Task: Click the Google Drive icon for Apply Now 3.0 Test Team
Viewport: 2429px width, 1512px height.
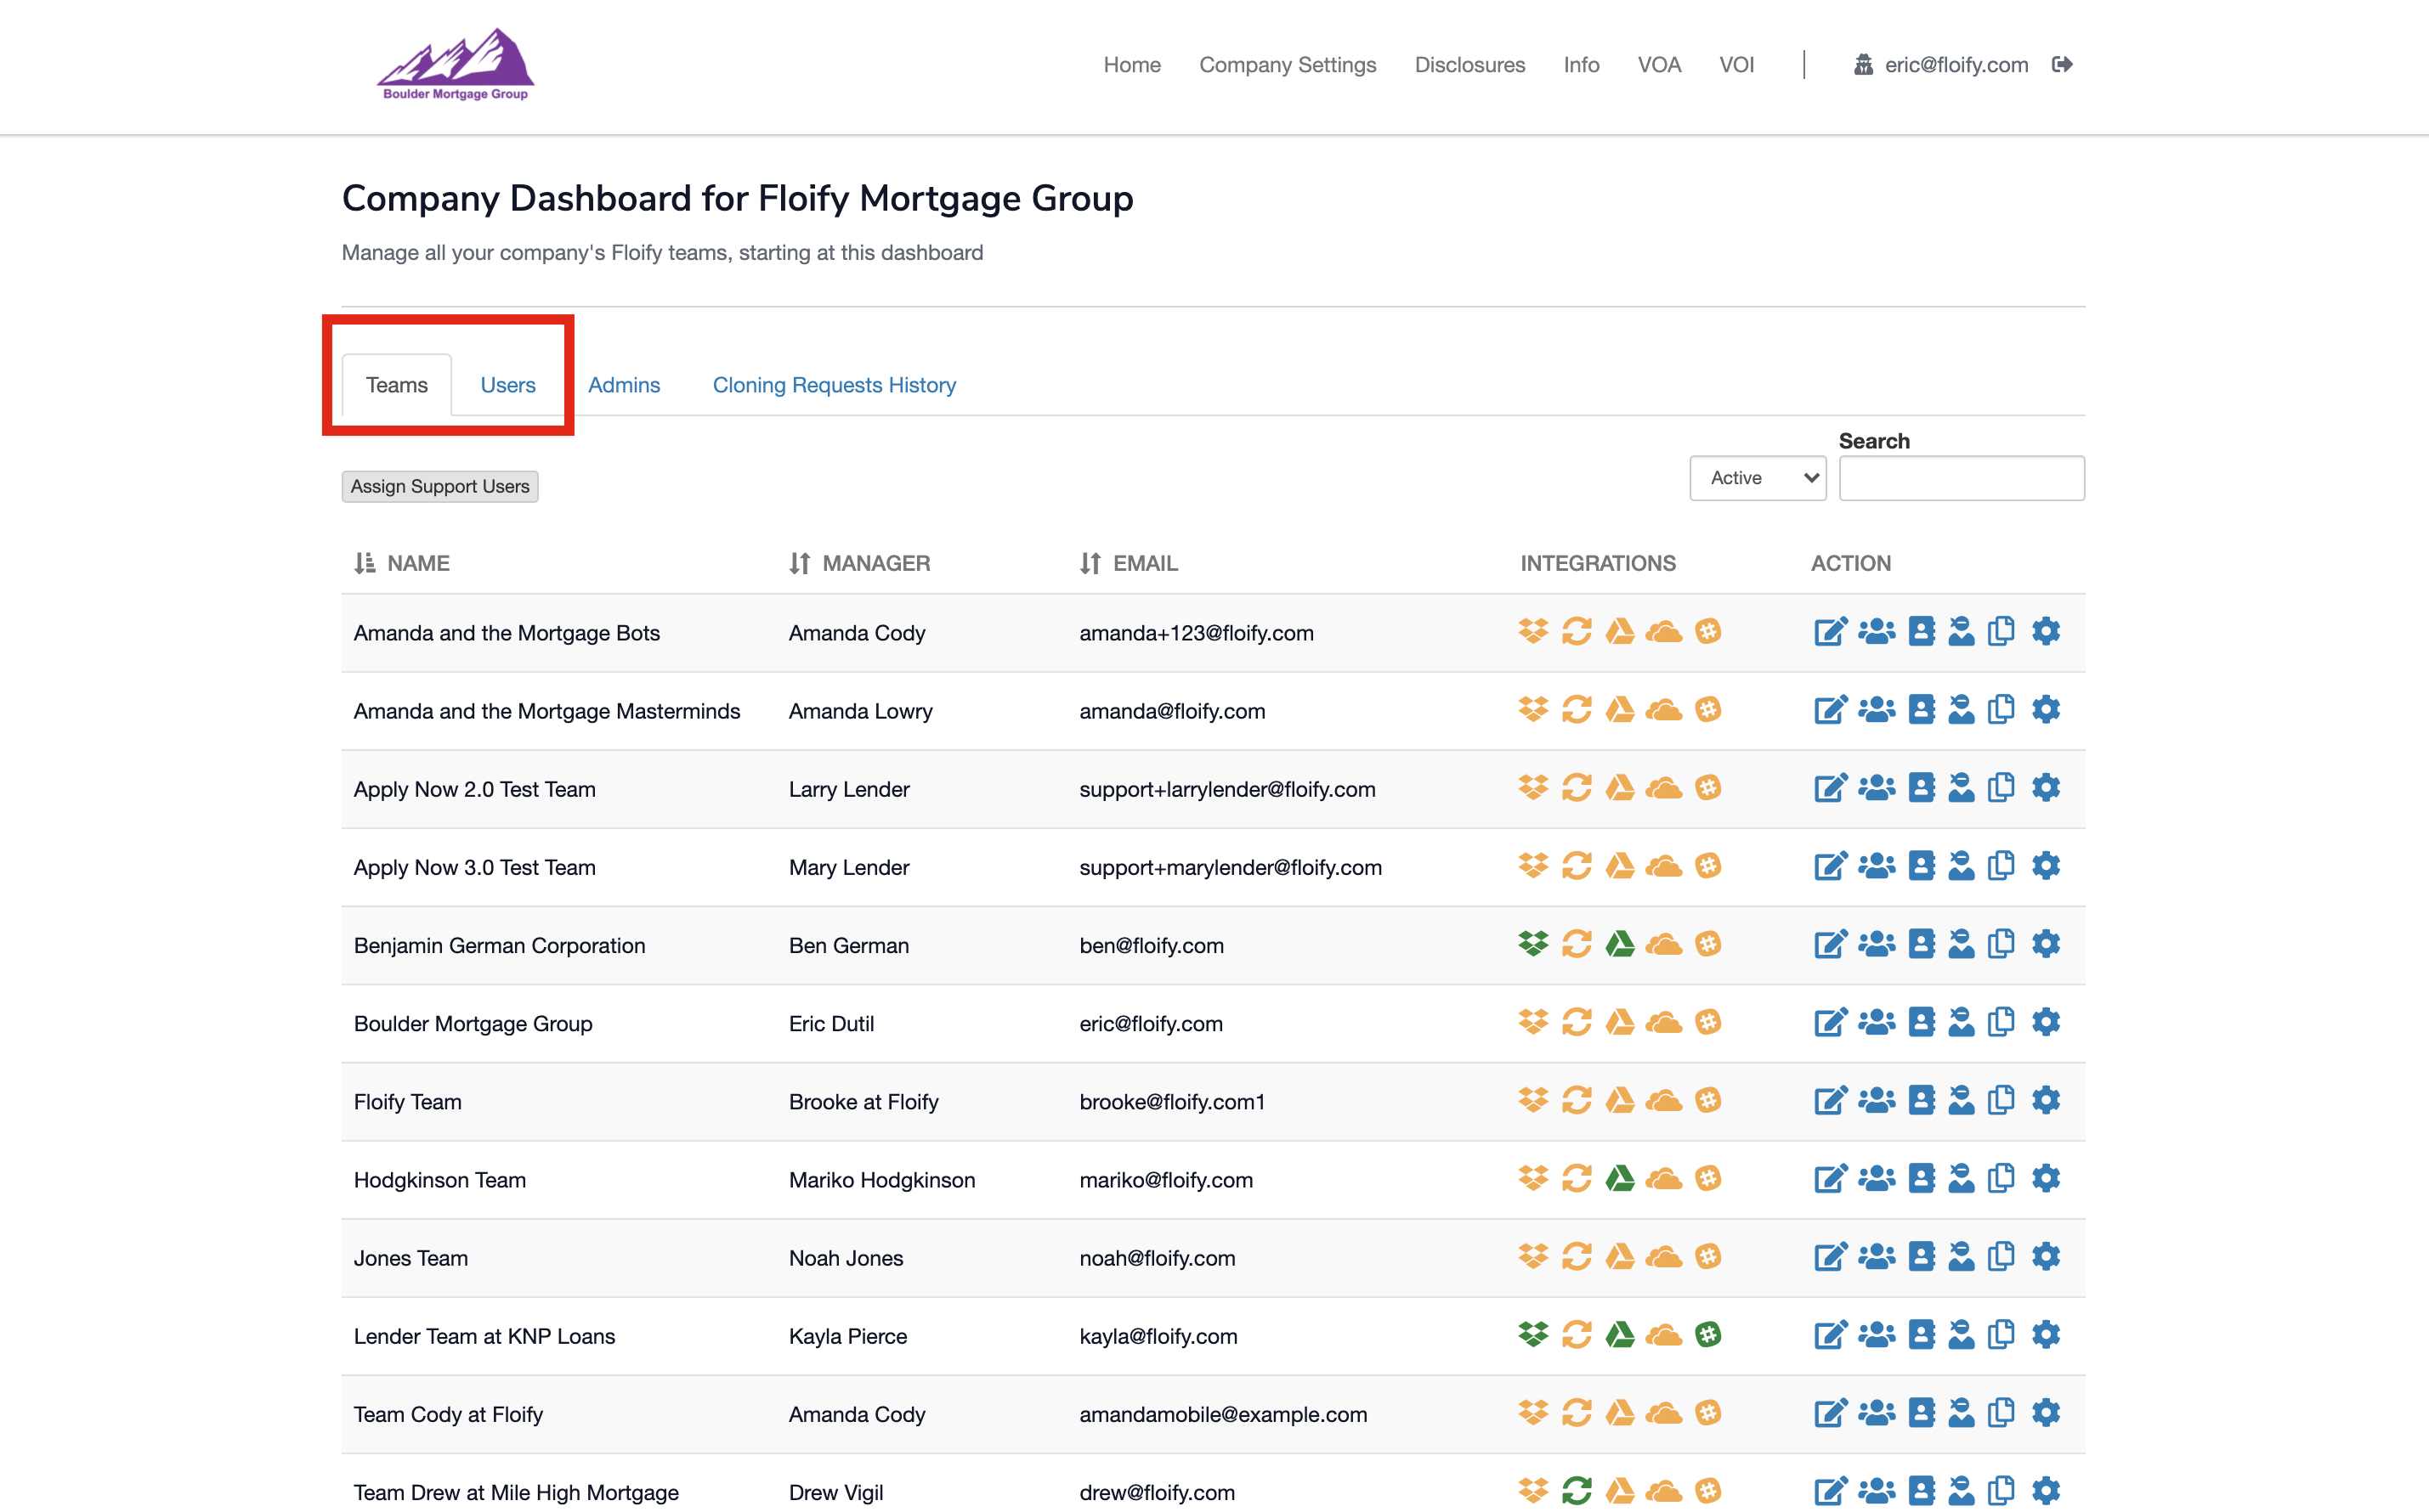Action: click(x=1620, y=866)
